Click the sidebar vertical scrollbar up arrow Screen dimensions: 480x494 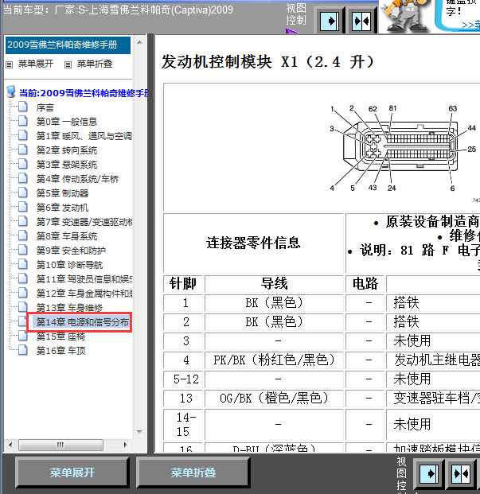(x=139, y=42)
